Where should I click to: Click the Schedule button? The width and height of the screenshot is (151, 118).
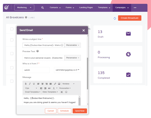(x=65, y=111)
